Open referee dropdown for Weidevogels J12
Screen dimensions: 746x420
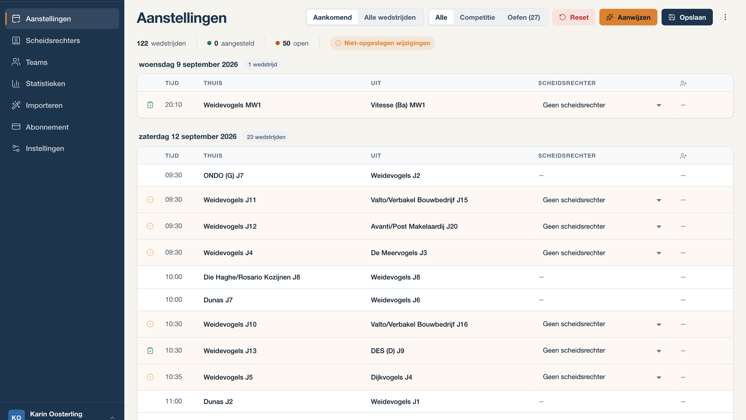[x=602, y=226]
